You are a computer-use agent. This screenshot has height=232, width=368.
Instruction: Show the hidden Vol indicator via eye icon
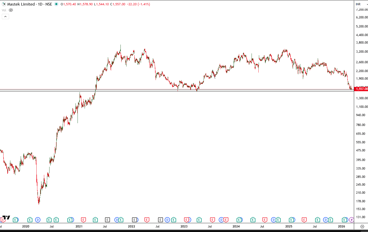click(x=11, y=10)
